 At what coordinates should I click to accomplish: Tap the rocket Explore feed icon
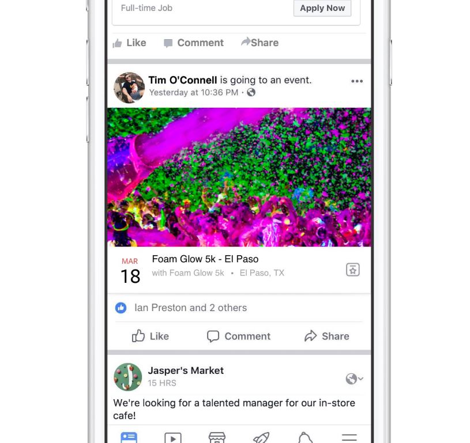point(261,437)
